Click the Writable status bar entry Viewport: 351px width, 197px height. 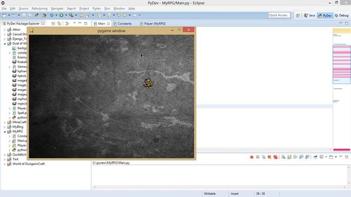[x=210, y=194]
